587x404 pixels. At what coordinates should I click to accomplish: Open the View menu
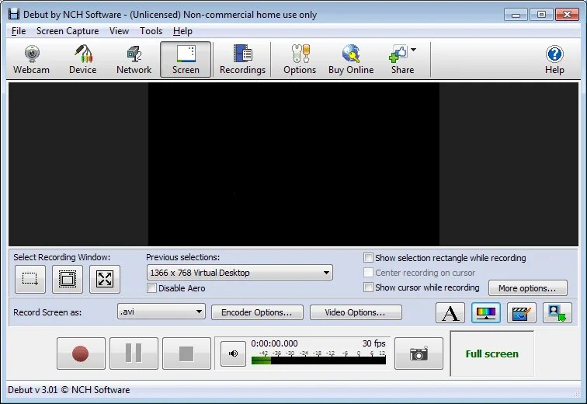[119, 31]
